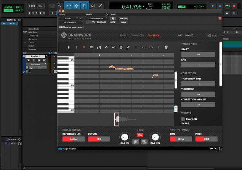The height and width of the screenshot is (170, 242).
Task: Click the COMPARE button
Action: point(101,22)
